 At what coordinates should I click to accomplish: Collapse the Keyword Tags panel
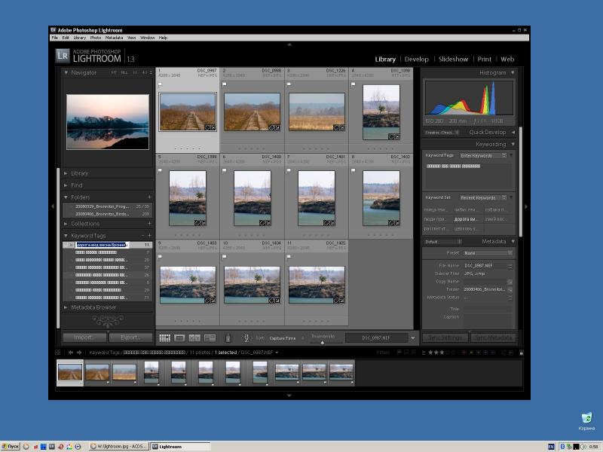[66, 236]
